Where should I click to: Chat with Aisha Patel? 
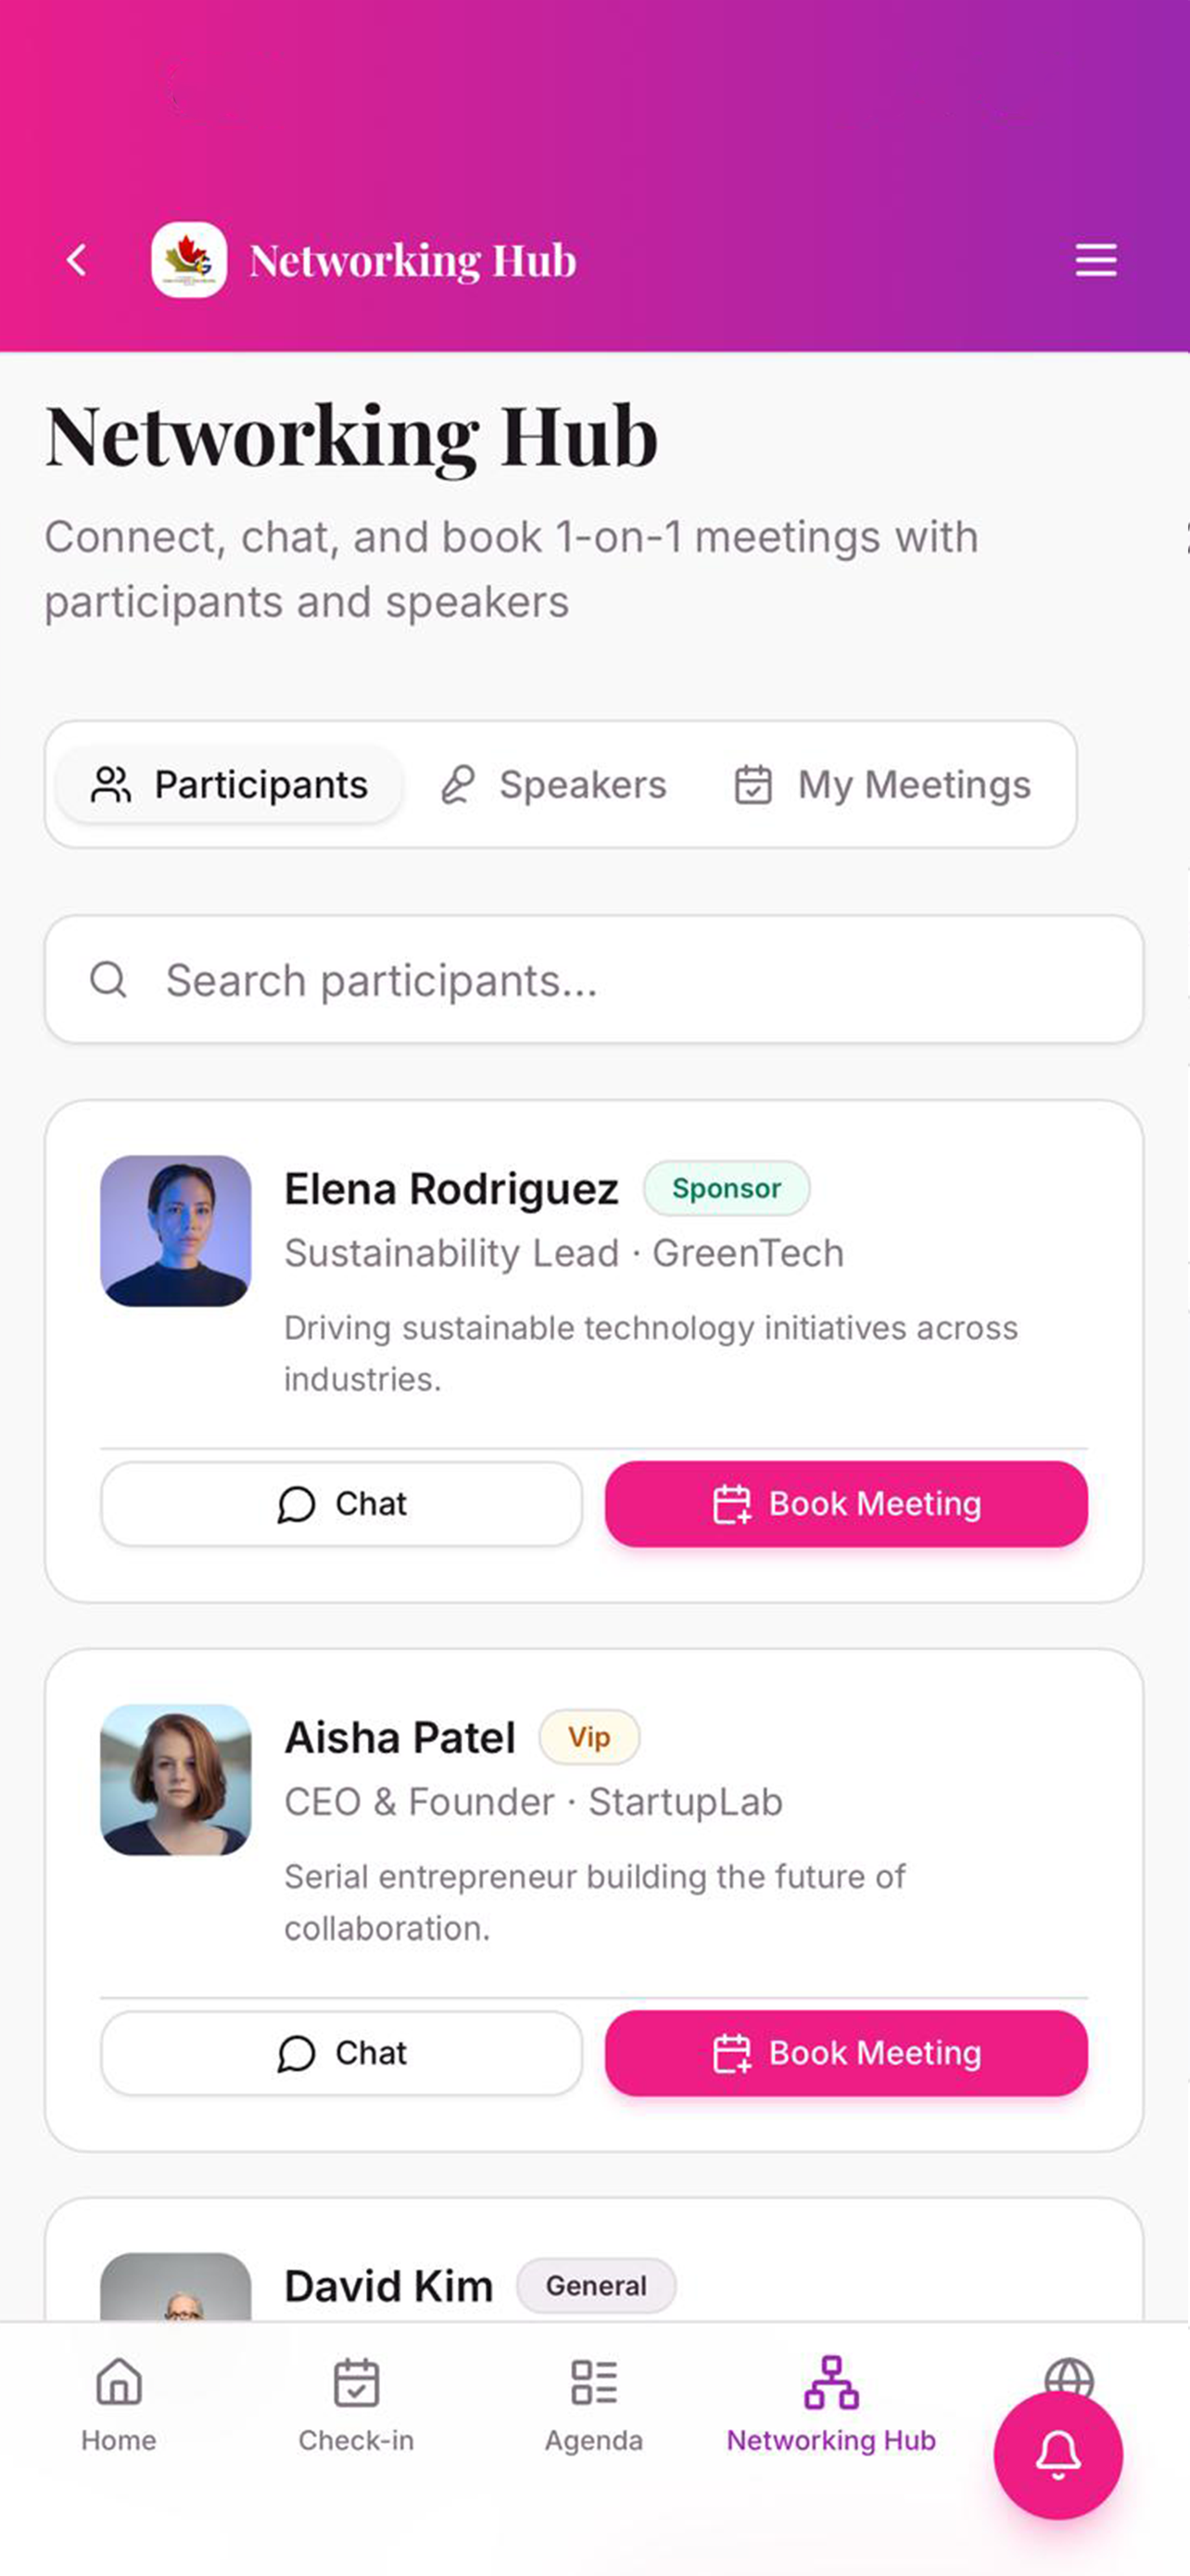pos(342,2053)
